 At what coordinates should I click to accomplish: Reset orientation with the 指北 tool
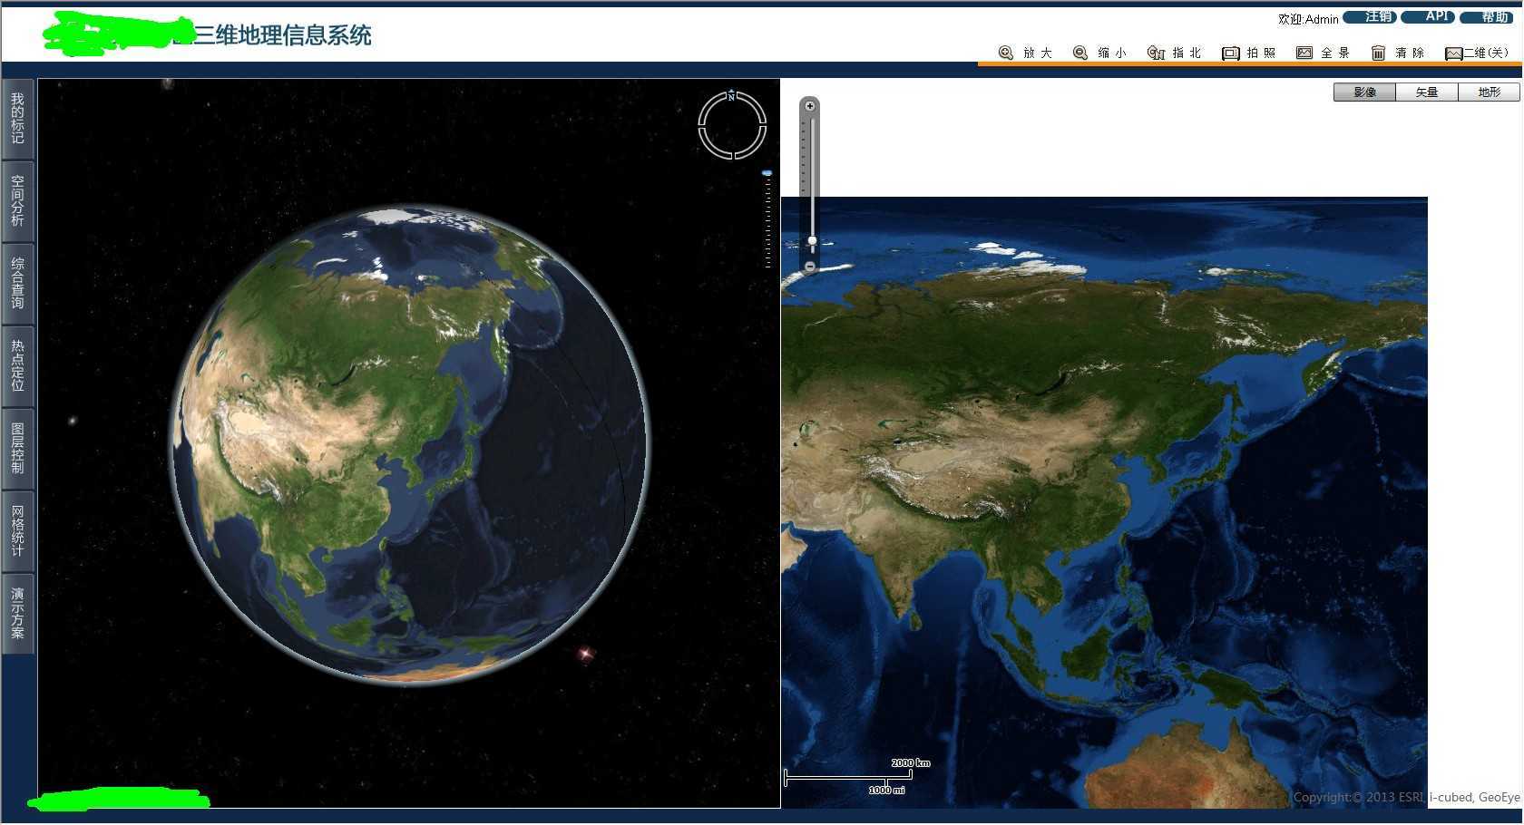pos(1174,53)
